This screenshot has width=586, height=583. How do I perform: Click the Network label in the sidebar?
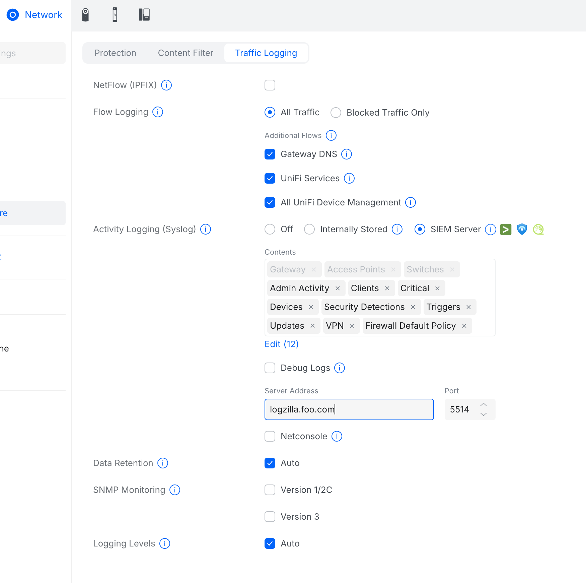(x=44, y=15)
